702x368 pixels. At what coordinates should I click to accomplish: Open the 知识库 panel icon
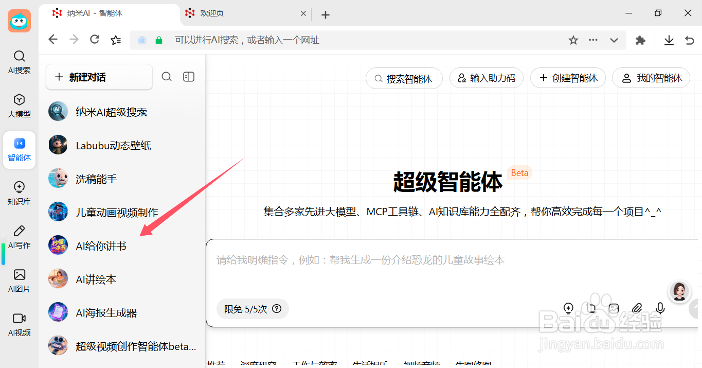point(19,193)
